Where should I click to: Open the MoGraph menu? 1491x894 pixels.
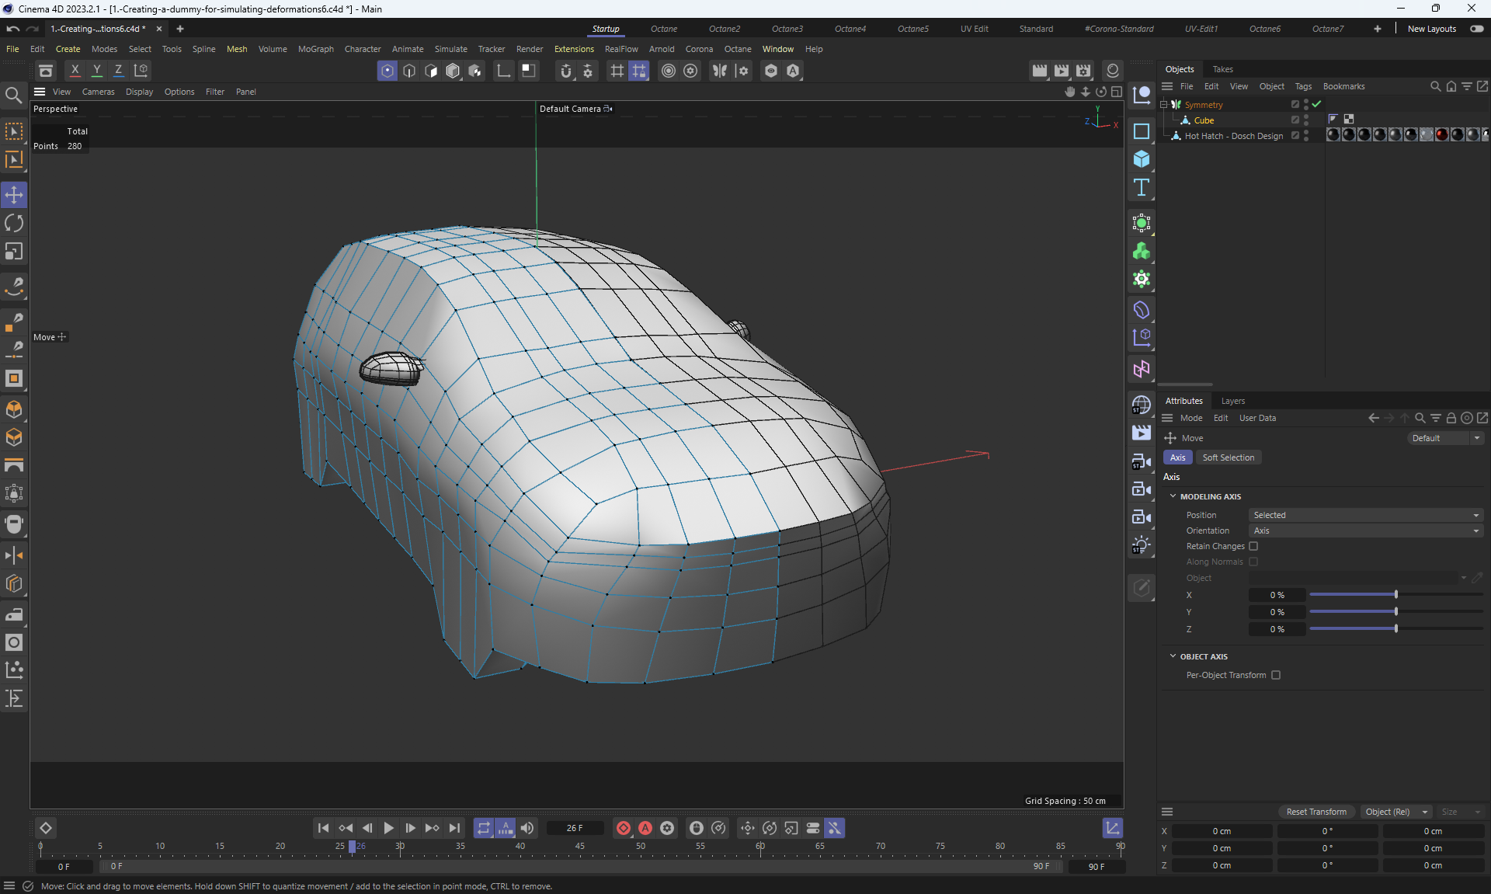[315, 49]
